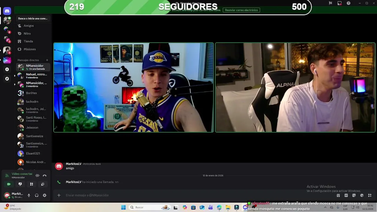Select NMansicidor direct message in a call
377x212 pixels.
[33, 67]
